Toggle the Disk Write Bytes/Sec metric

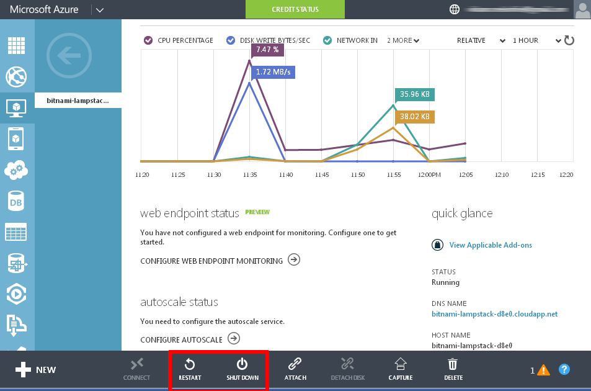click(230, 40)
